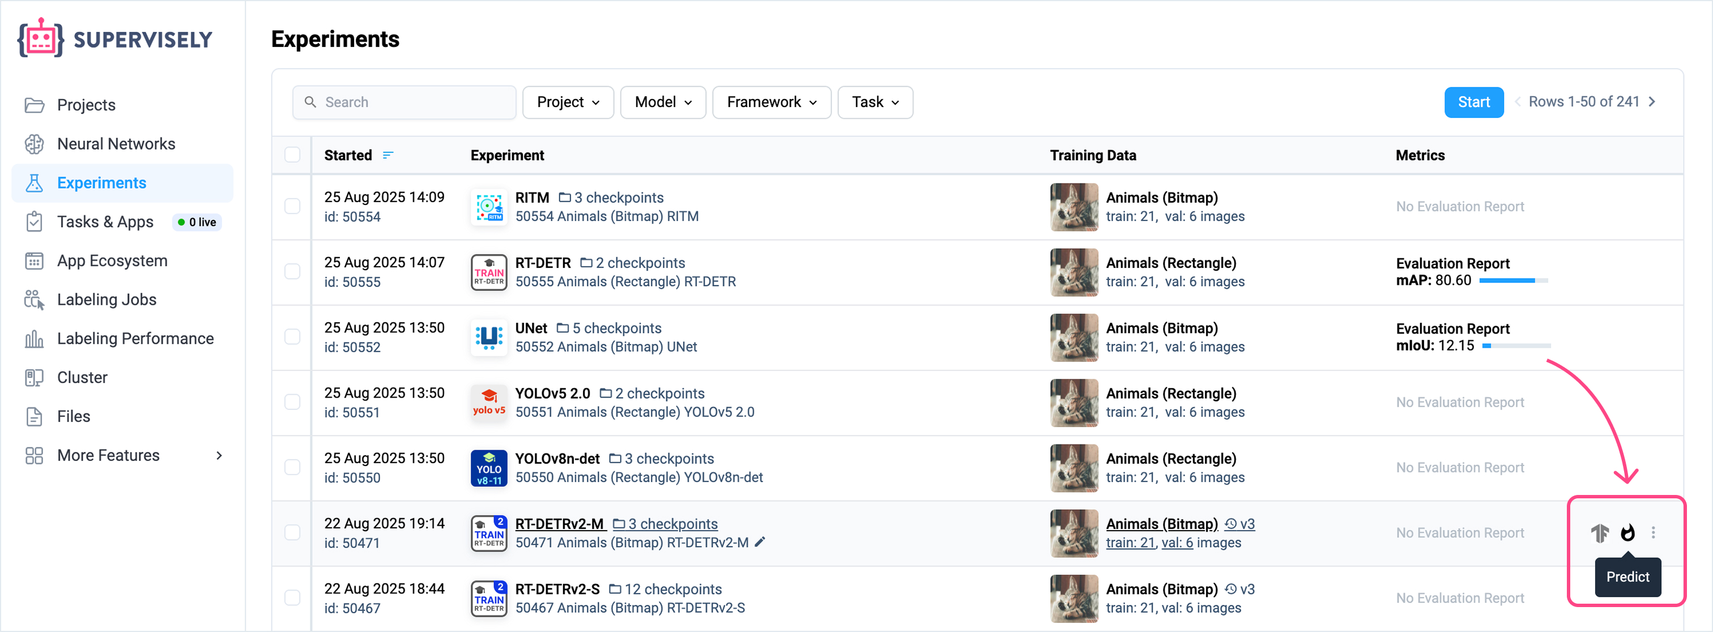Go to Neural Networks section
1713x632 pixels.
click(x=116, y=143)
